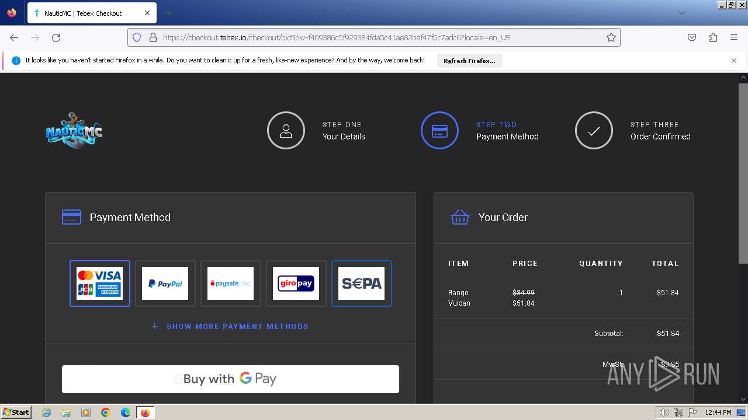Bookmark this page with star

pyautogui.click(x=611, y=37)
